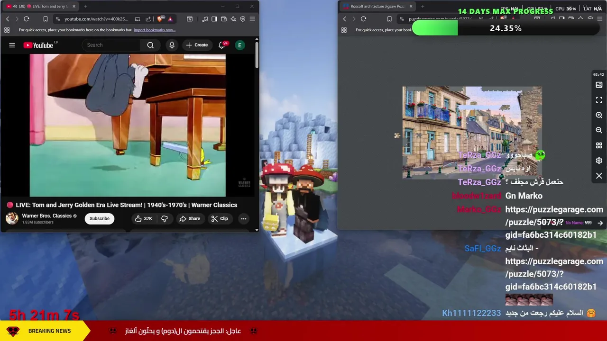Open more actions three-dot menu under video
This screenshot has width=607, height=341.
(x=244, y=218)
